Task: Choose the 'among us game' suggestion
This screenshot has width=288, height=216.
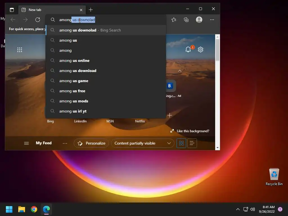Action: click(x=106, y=81)
